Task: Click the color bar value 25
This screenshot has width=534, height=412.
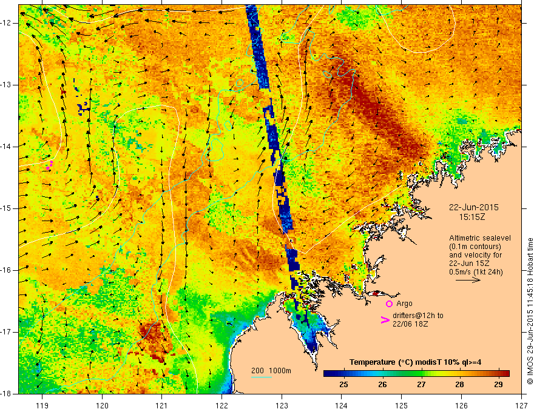Action: (344, 385)
